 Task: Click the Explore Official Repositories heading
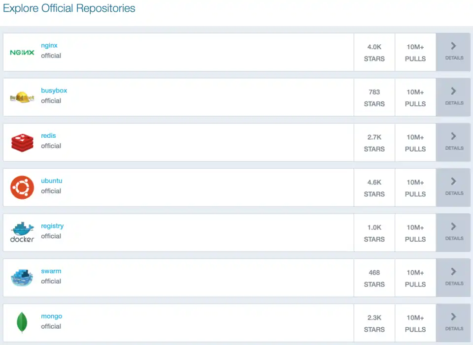pyautogui.click(x=69, y=8)
